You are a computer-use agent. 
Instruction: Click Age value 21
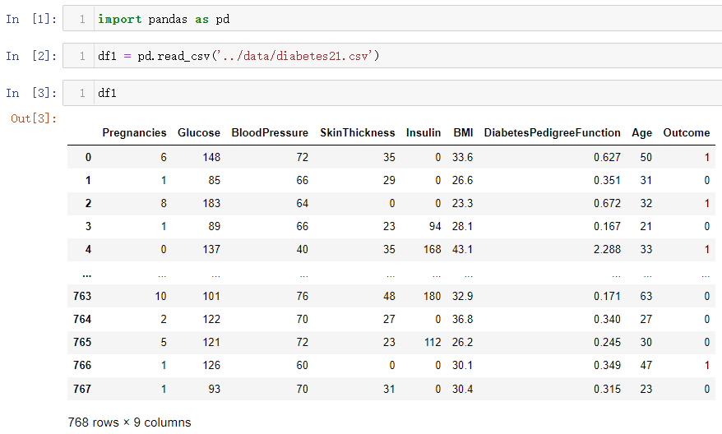(x=646, y=226)
